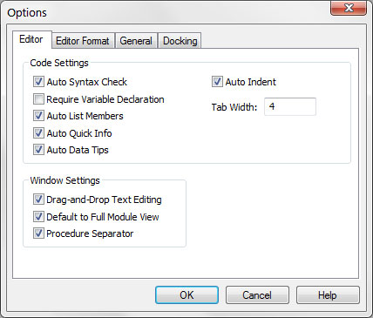
Task: Select the Editor tab
Action: (x=31, y=39)
